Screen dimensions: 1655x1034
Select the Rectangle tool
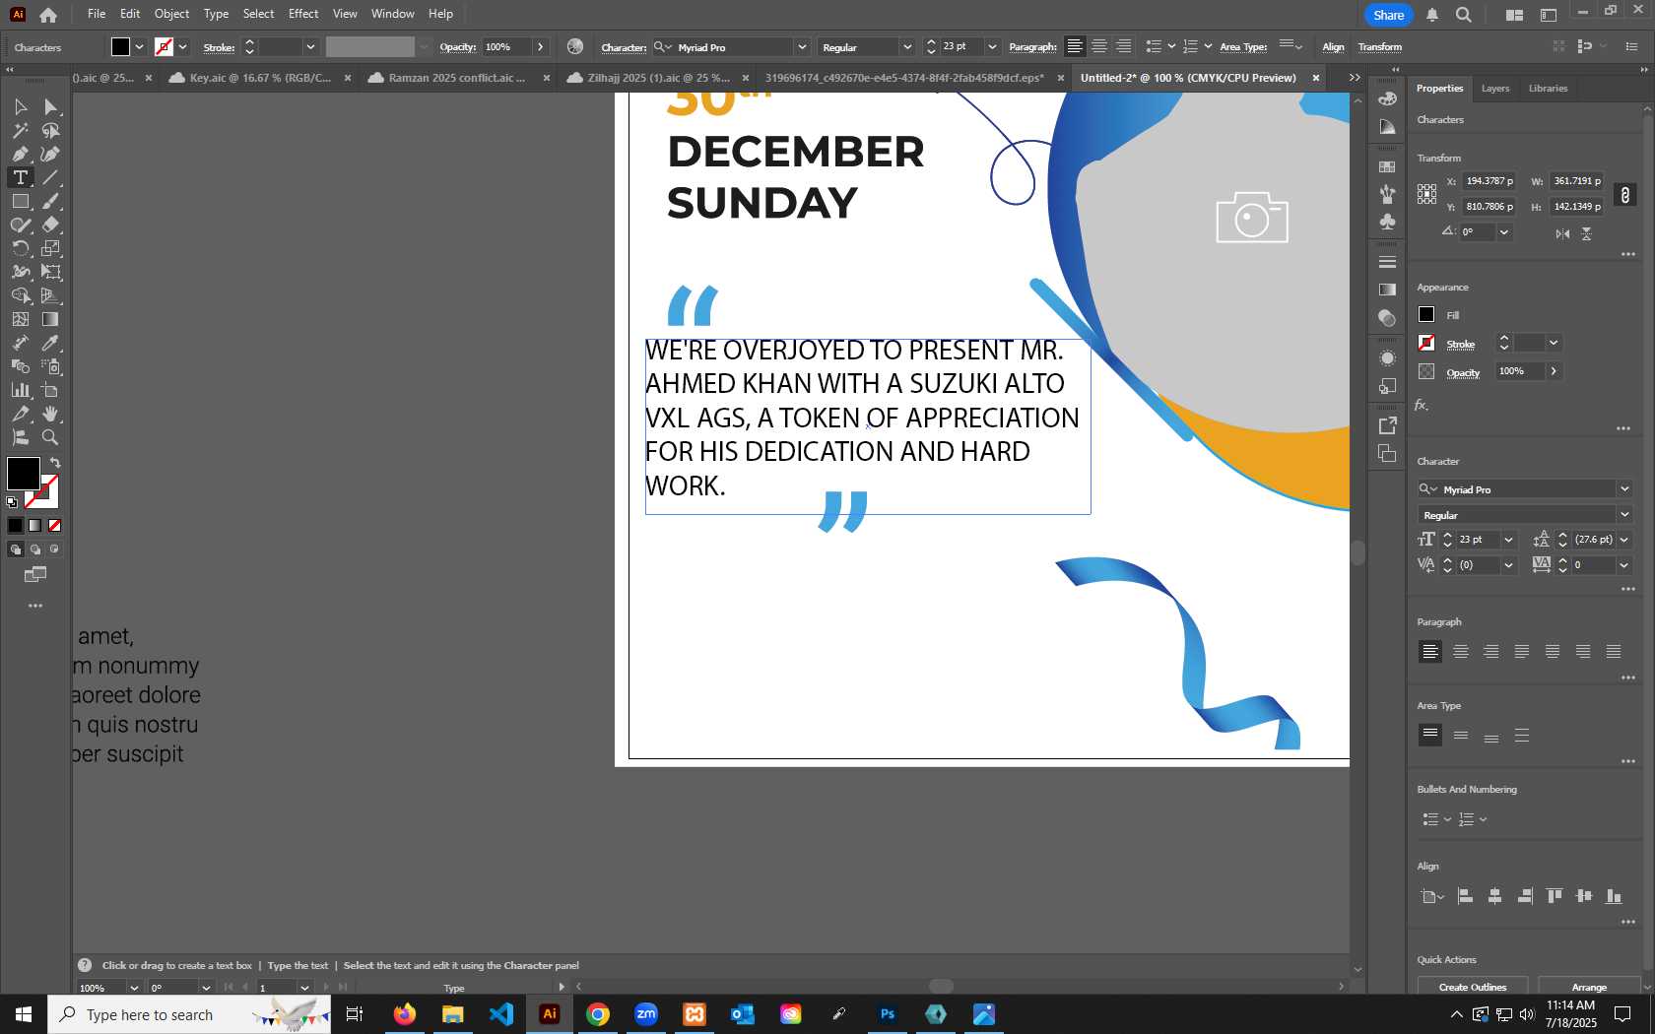[20, 201]
